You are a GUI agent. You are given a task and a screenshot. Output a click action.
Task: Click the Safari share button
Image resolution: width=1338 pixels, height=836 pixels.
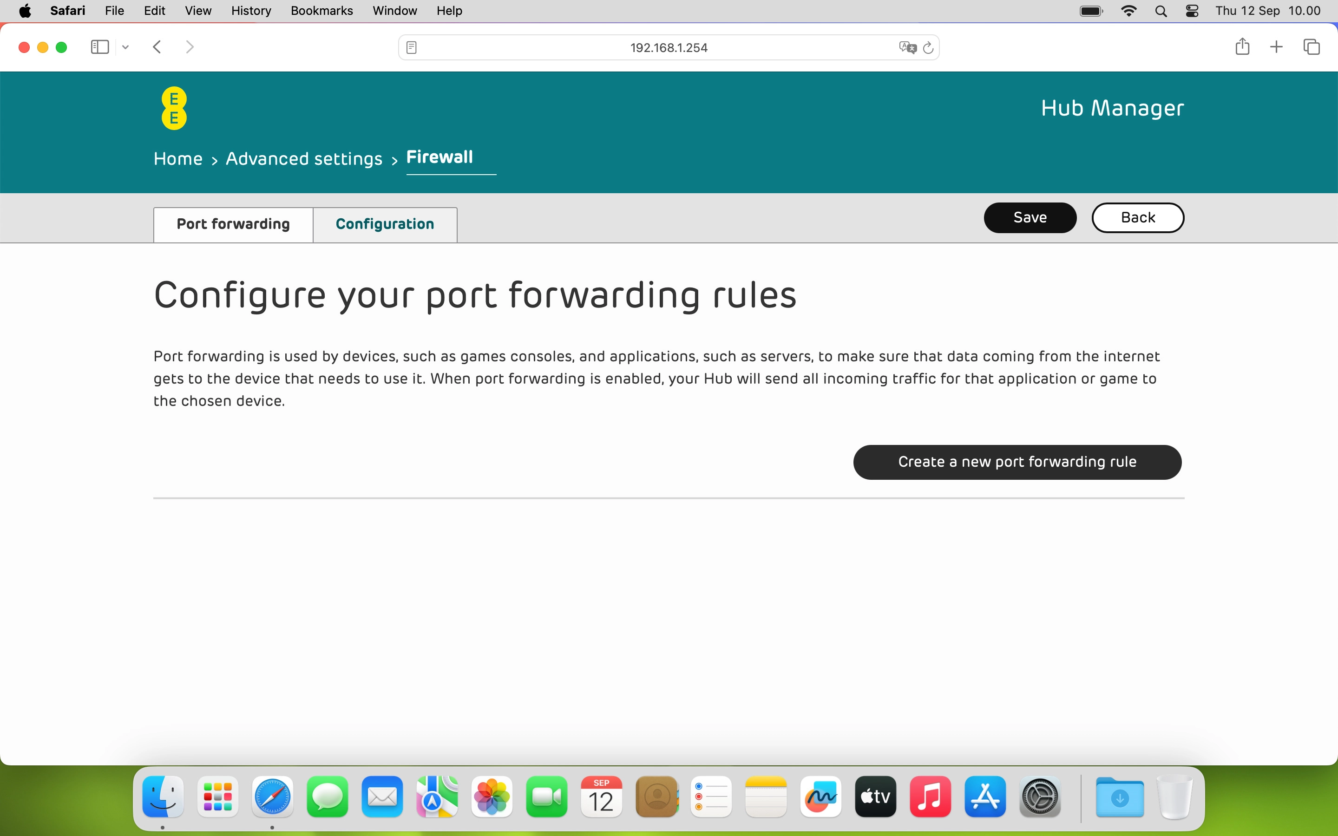click(x=1242, y=47)
